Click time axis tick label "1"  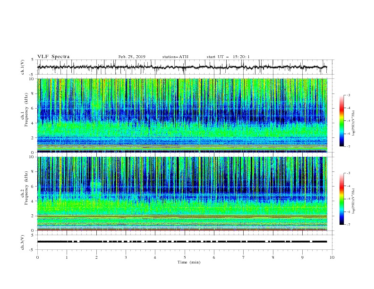(x=67, y=257)
